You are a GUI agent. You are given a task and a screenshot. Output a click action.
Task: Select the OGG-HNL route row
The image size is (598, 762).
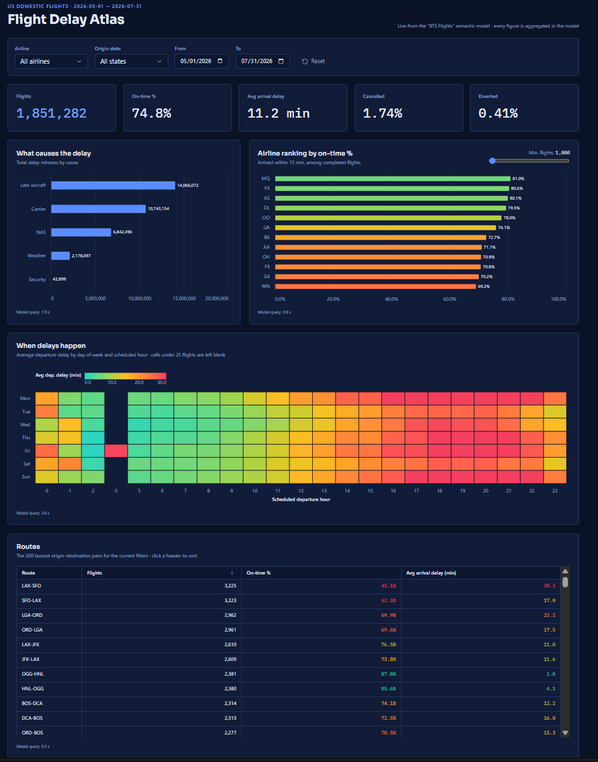click(x=288, y=674)
